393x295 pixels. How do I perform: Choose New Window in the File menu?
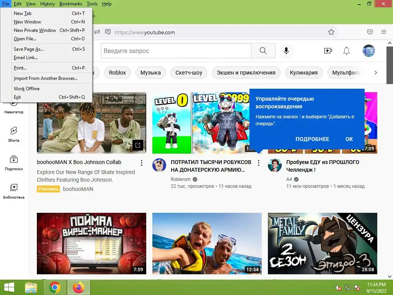click(50, 22)
